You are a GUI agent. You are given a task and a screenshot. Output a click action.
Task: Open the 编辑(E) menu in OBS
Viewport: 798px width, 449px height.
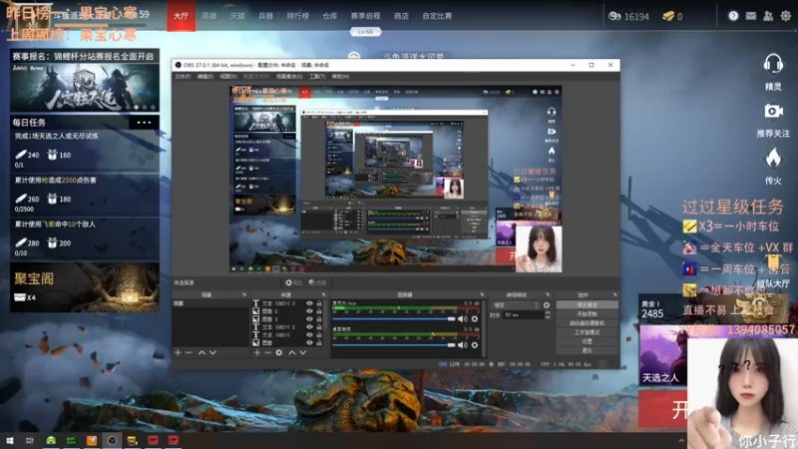pyautogui.click(x=205, y=77)
